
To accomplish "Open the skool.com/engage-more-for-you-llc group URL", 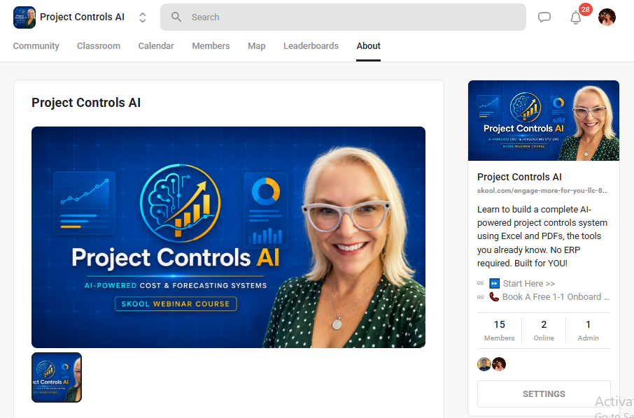I will (x=542, y=191).
